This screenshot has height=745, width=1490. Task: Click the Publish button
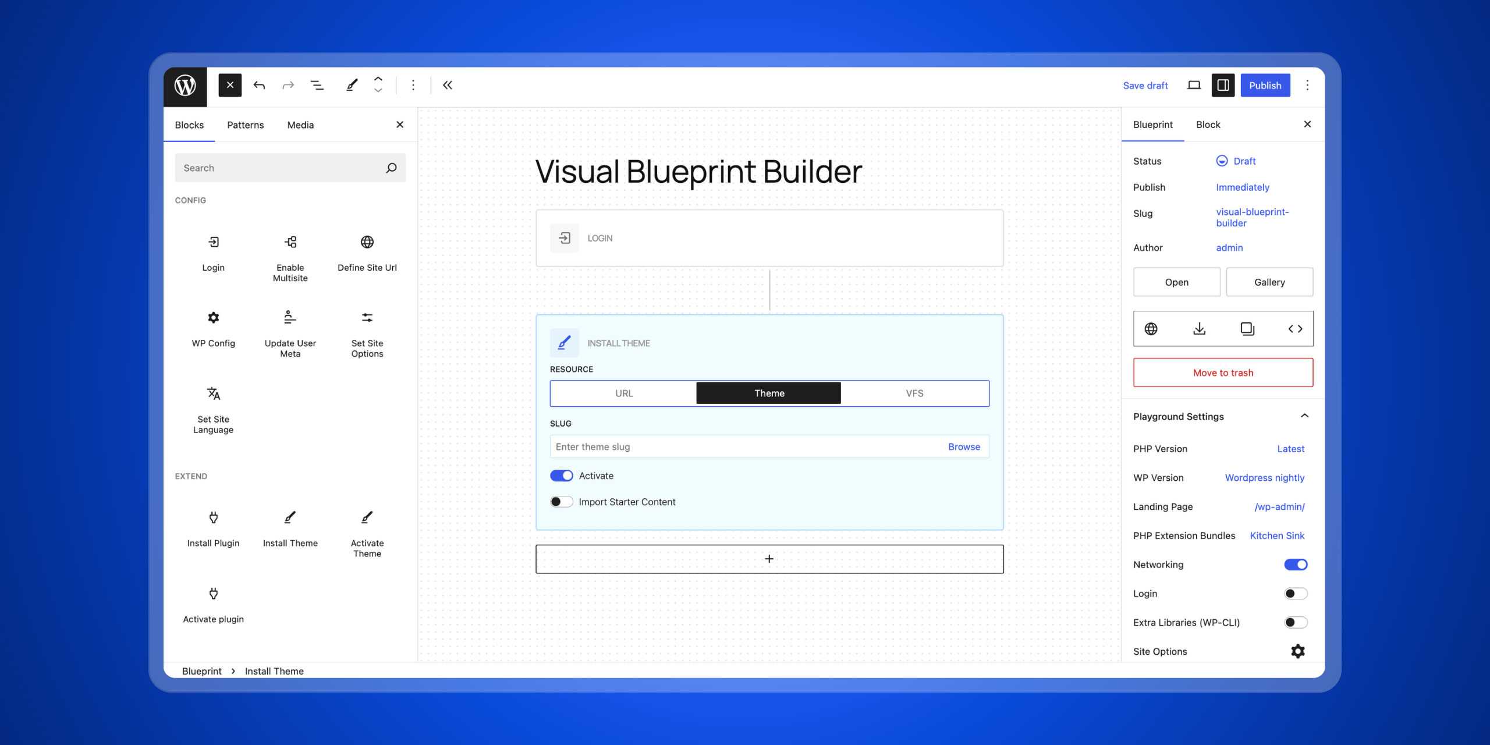click(x=1265, y=86)
